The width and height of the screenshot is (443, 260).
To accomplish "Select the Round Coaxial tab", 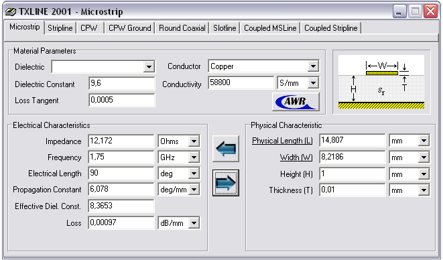I will click(x=182, y=28).
